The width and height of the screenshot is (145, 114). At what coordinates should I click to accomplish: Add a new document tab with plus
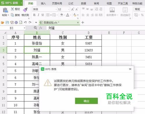(83, 22)
